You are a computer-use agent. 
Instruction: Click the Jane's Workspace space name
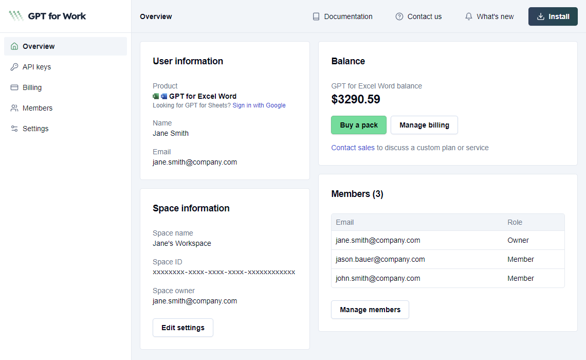(181, 243)
